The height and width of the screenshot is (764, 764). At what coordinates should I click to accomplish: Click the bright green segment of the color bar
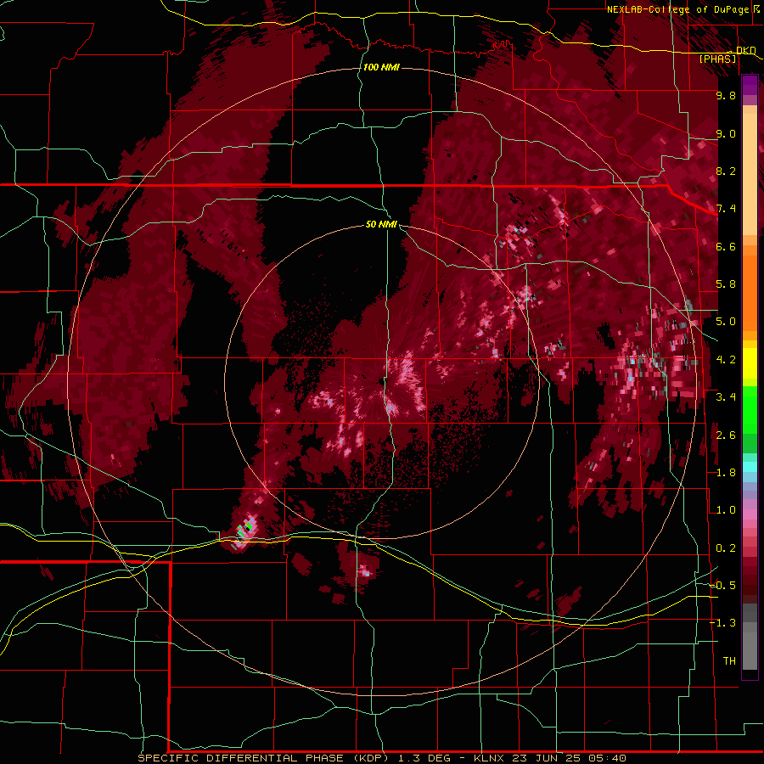pos(750,409)
